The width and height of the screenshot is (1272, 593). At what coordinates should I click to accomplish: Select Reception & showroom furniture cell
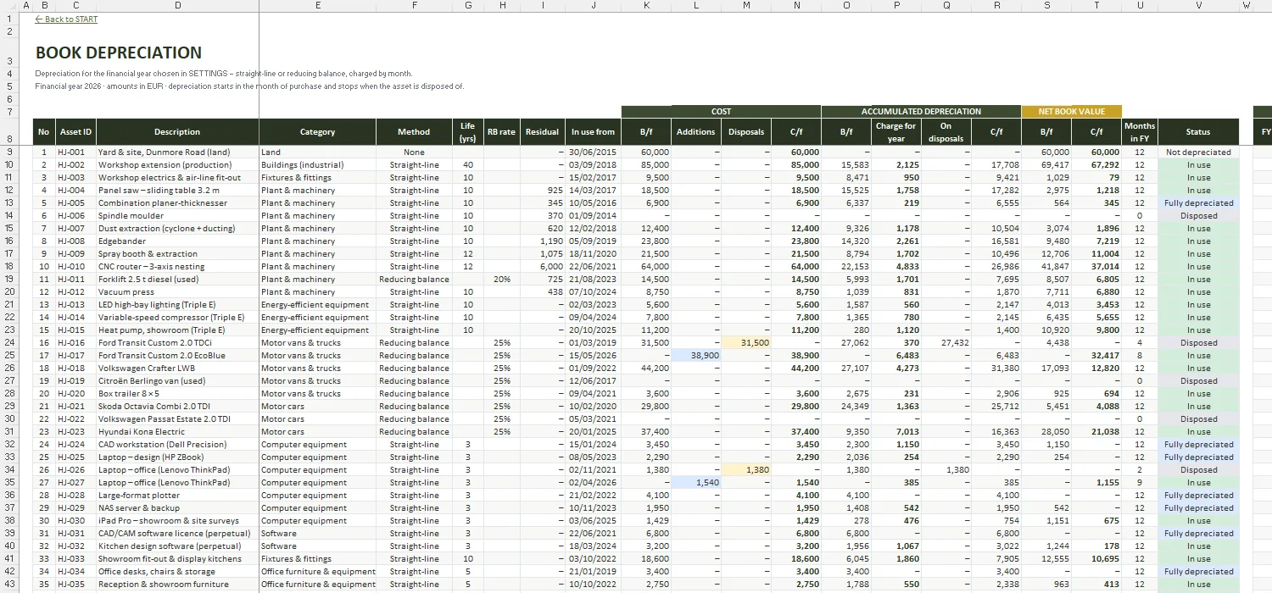[177, 585]
